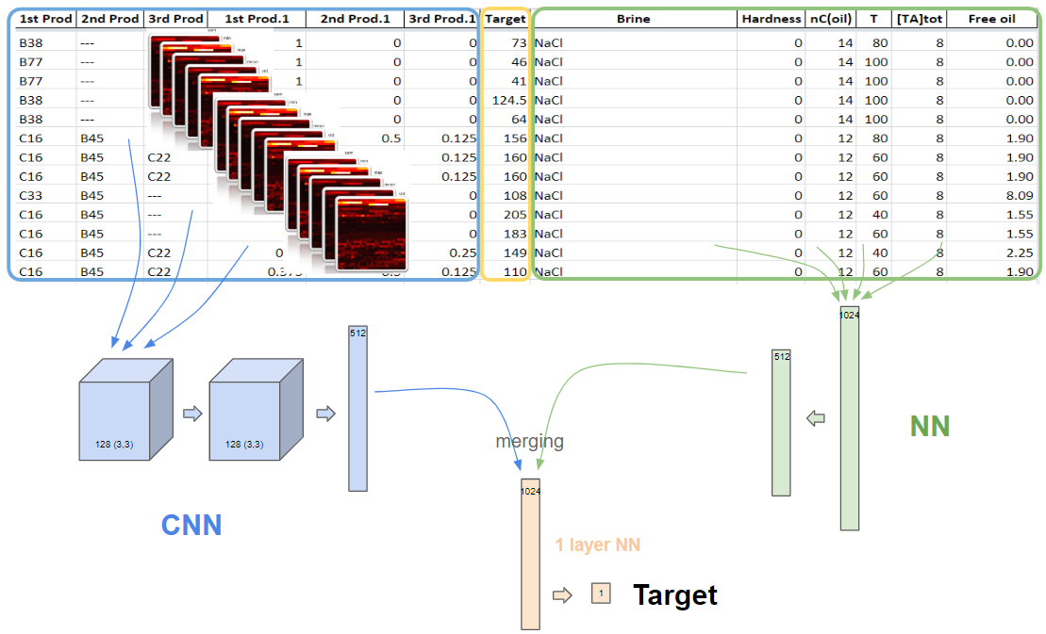Click the Target cell with value 46
This screenshot has height=634, width=1046.
tap(505, 62)
